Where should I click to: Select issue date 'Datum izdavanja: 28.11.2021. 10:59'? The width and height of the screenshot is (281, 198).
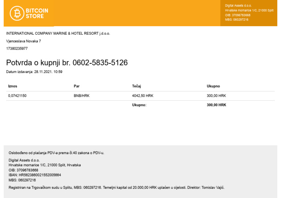pyautogui.click(x=34, y=72)
